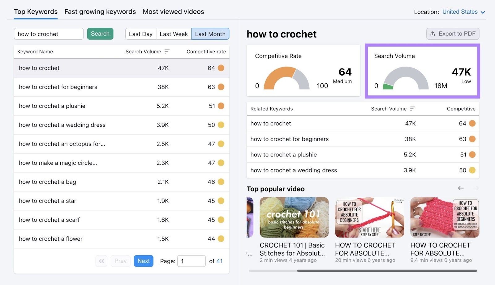Click the orange dot beside how to crochet
495x285 pixels.
pyautogui.click(x=221, y=68)
